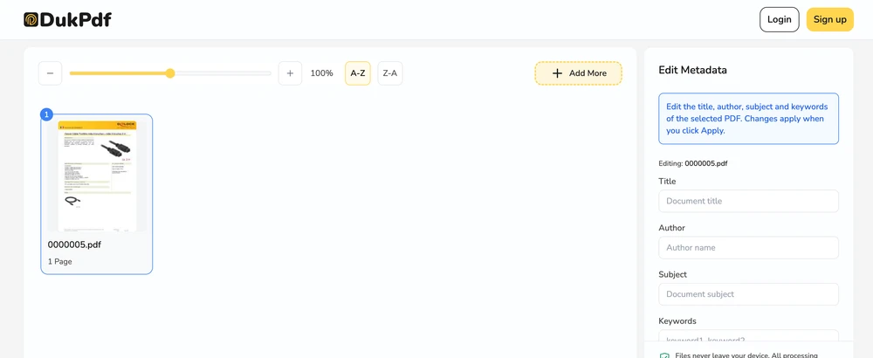
Task: Click the 1 Page label
Action: click(59, 261)
